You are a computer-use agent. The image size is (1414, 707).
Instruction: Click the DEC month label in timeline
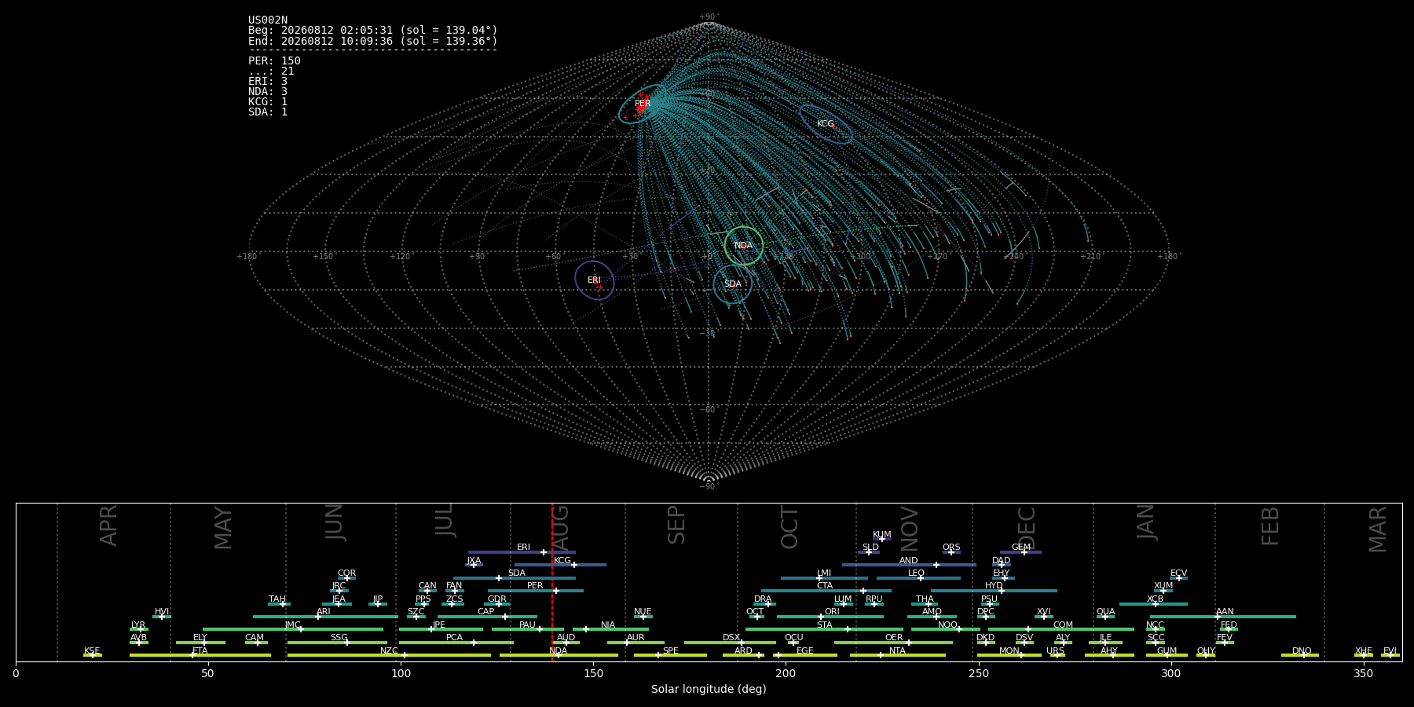(x=1027, y=529)
